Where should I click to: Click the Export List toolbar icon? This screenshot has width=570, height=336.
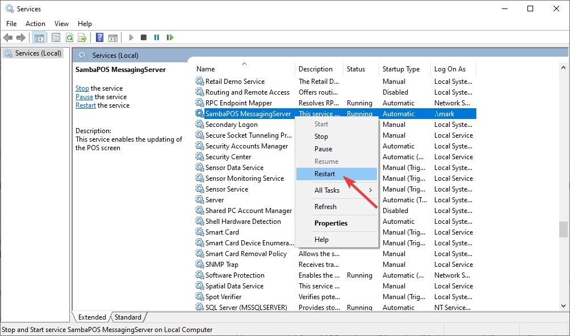(82, 37)
